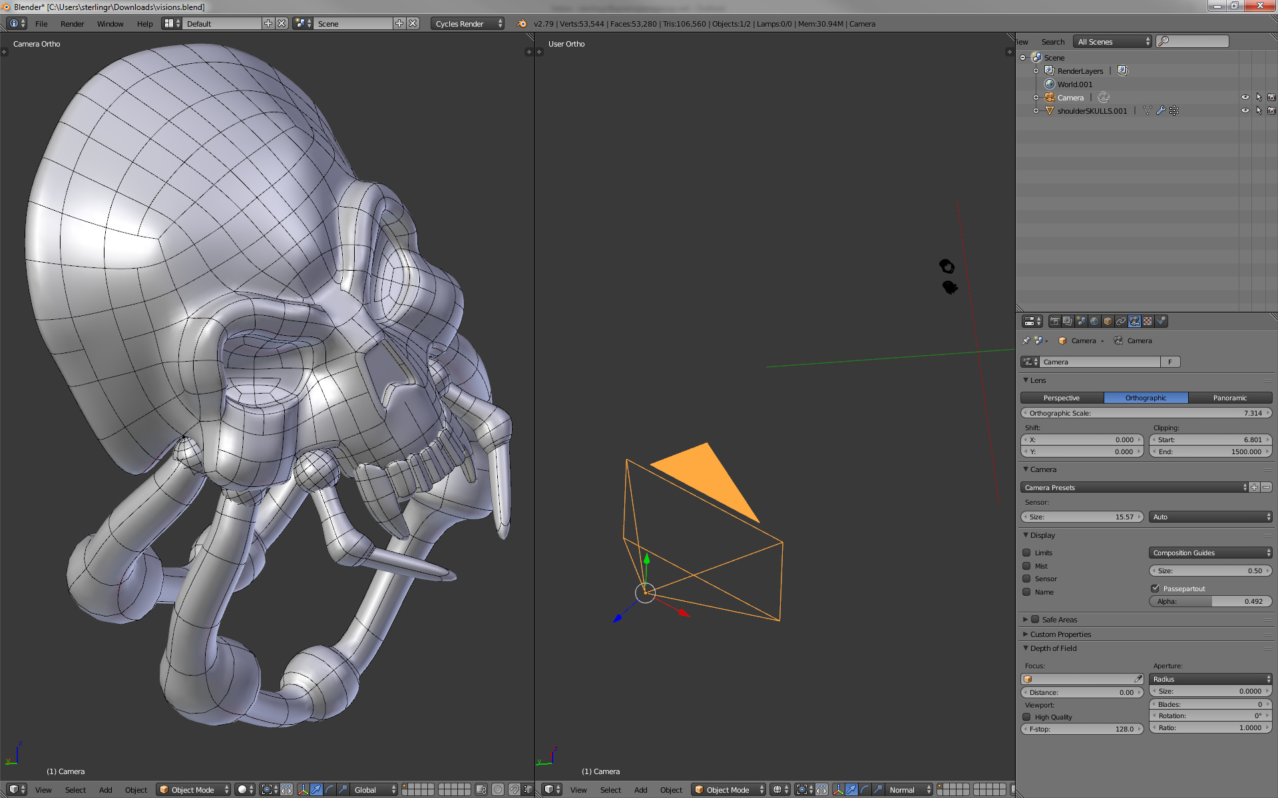
Task: Open the World properties globe icon
Action: tap(1094, 321)
